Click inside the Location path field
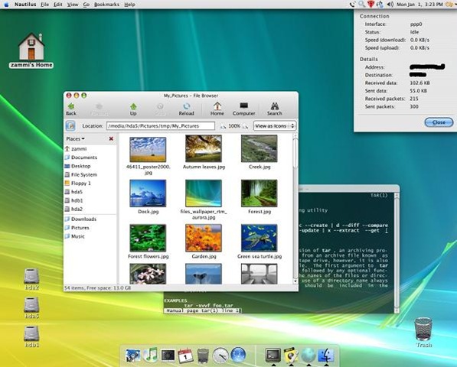The width and height of the screenshot is (457, 367). (x=161, y=126)
